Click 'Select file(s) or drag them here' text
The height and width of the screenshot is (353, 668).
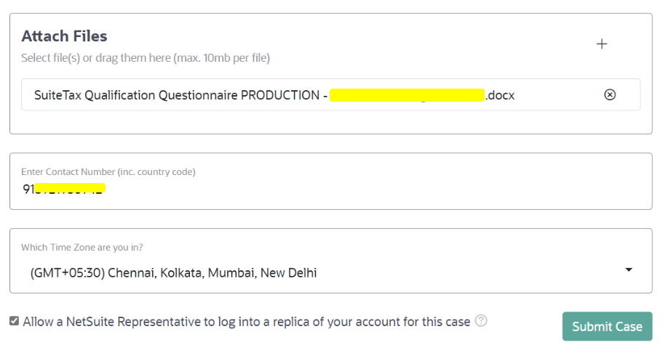(146, 57)
